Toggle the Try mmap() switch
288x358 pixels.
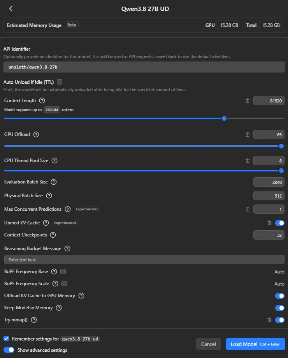click(x=279, y=320)
